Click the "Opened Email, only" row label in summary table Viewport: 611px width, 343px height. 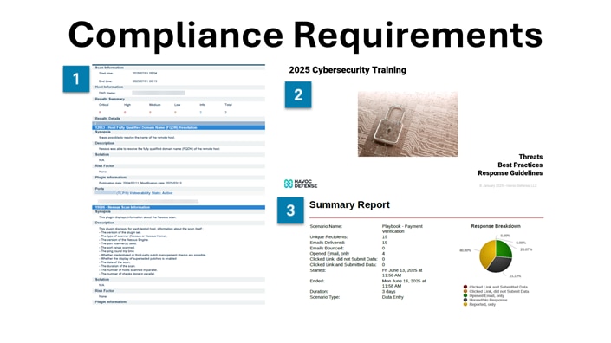329,254
